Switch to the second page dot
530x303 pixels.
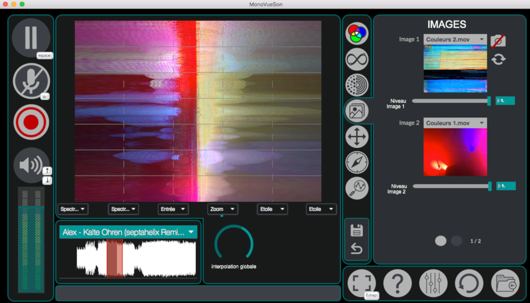(x=456, y=241)
